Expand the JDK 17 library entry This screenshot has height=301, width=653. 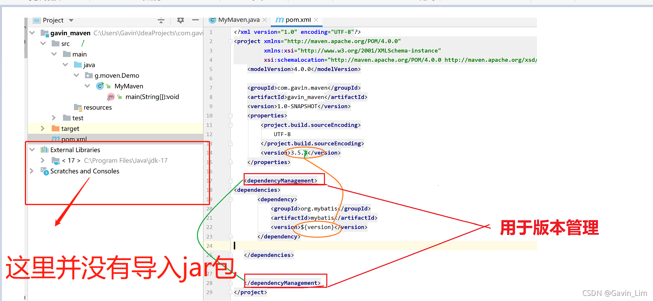pyautogui.click(x=43, y=160)
